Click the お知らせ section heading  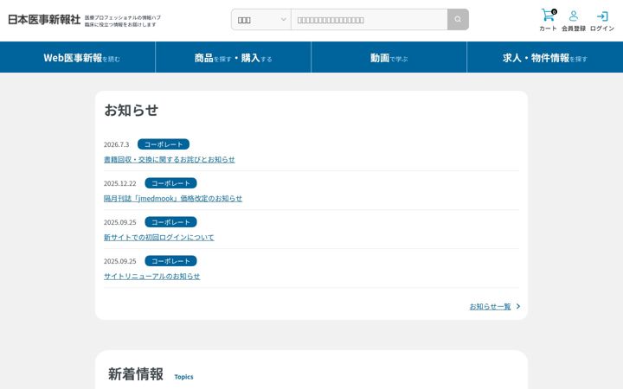(132, 110)
